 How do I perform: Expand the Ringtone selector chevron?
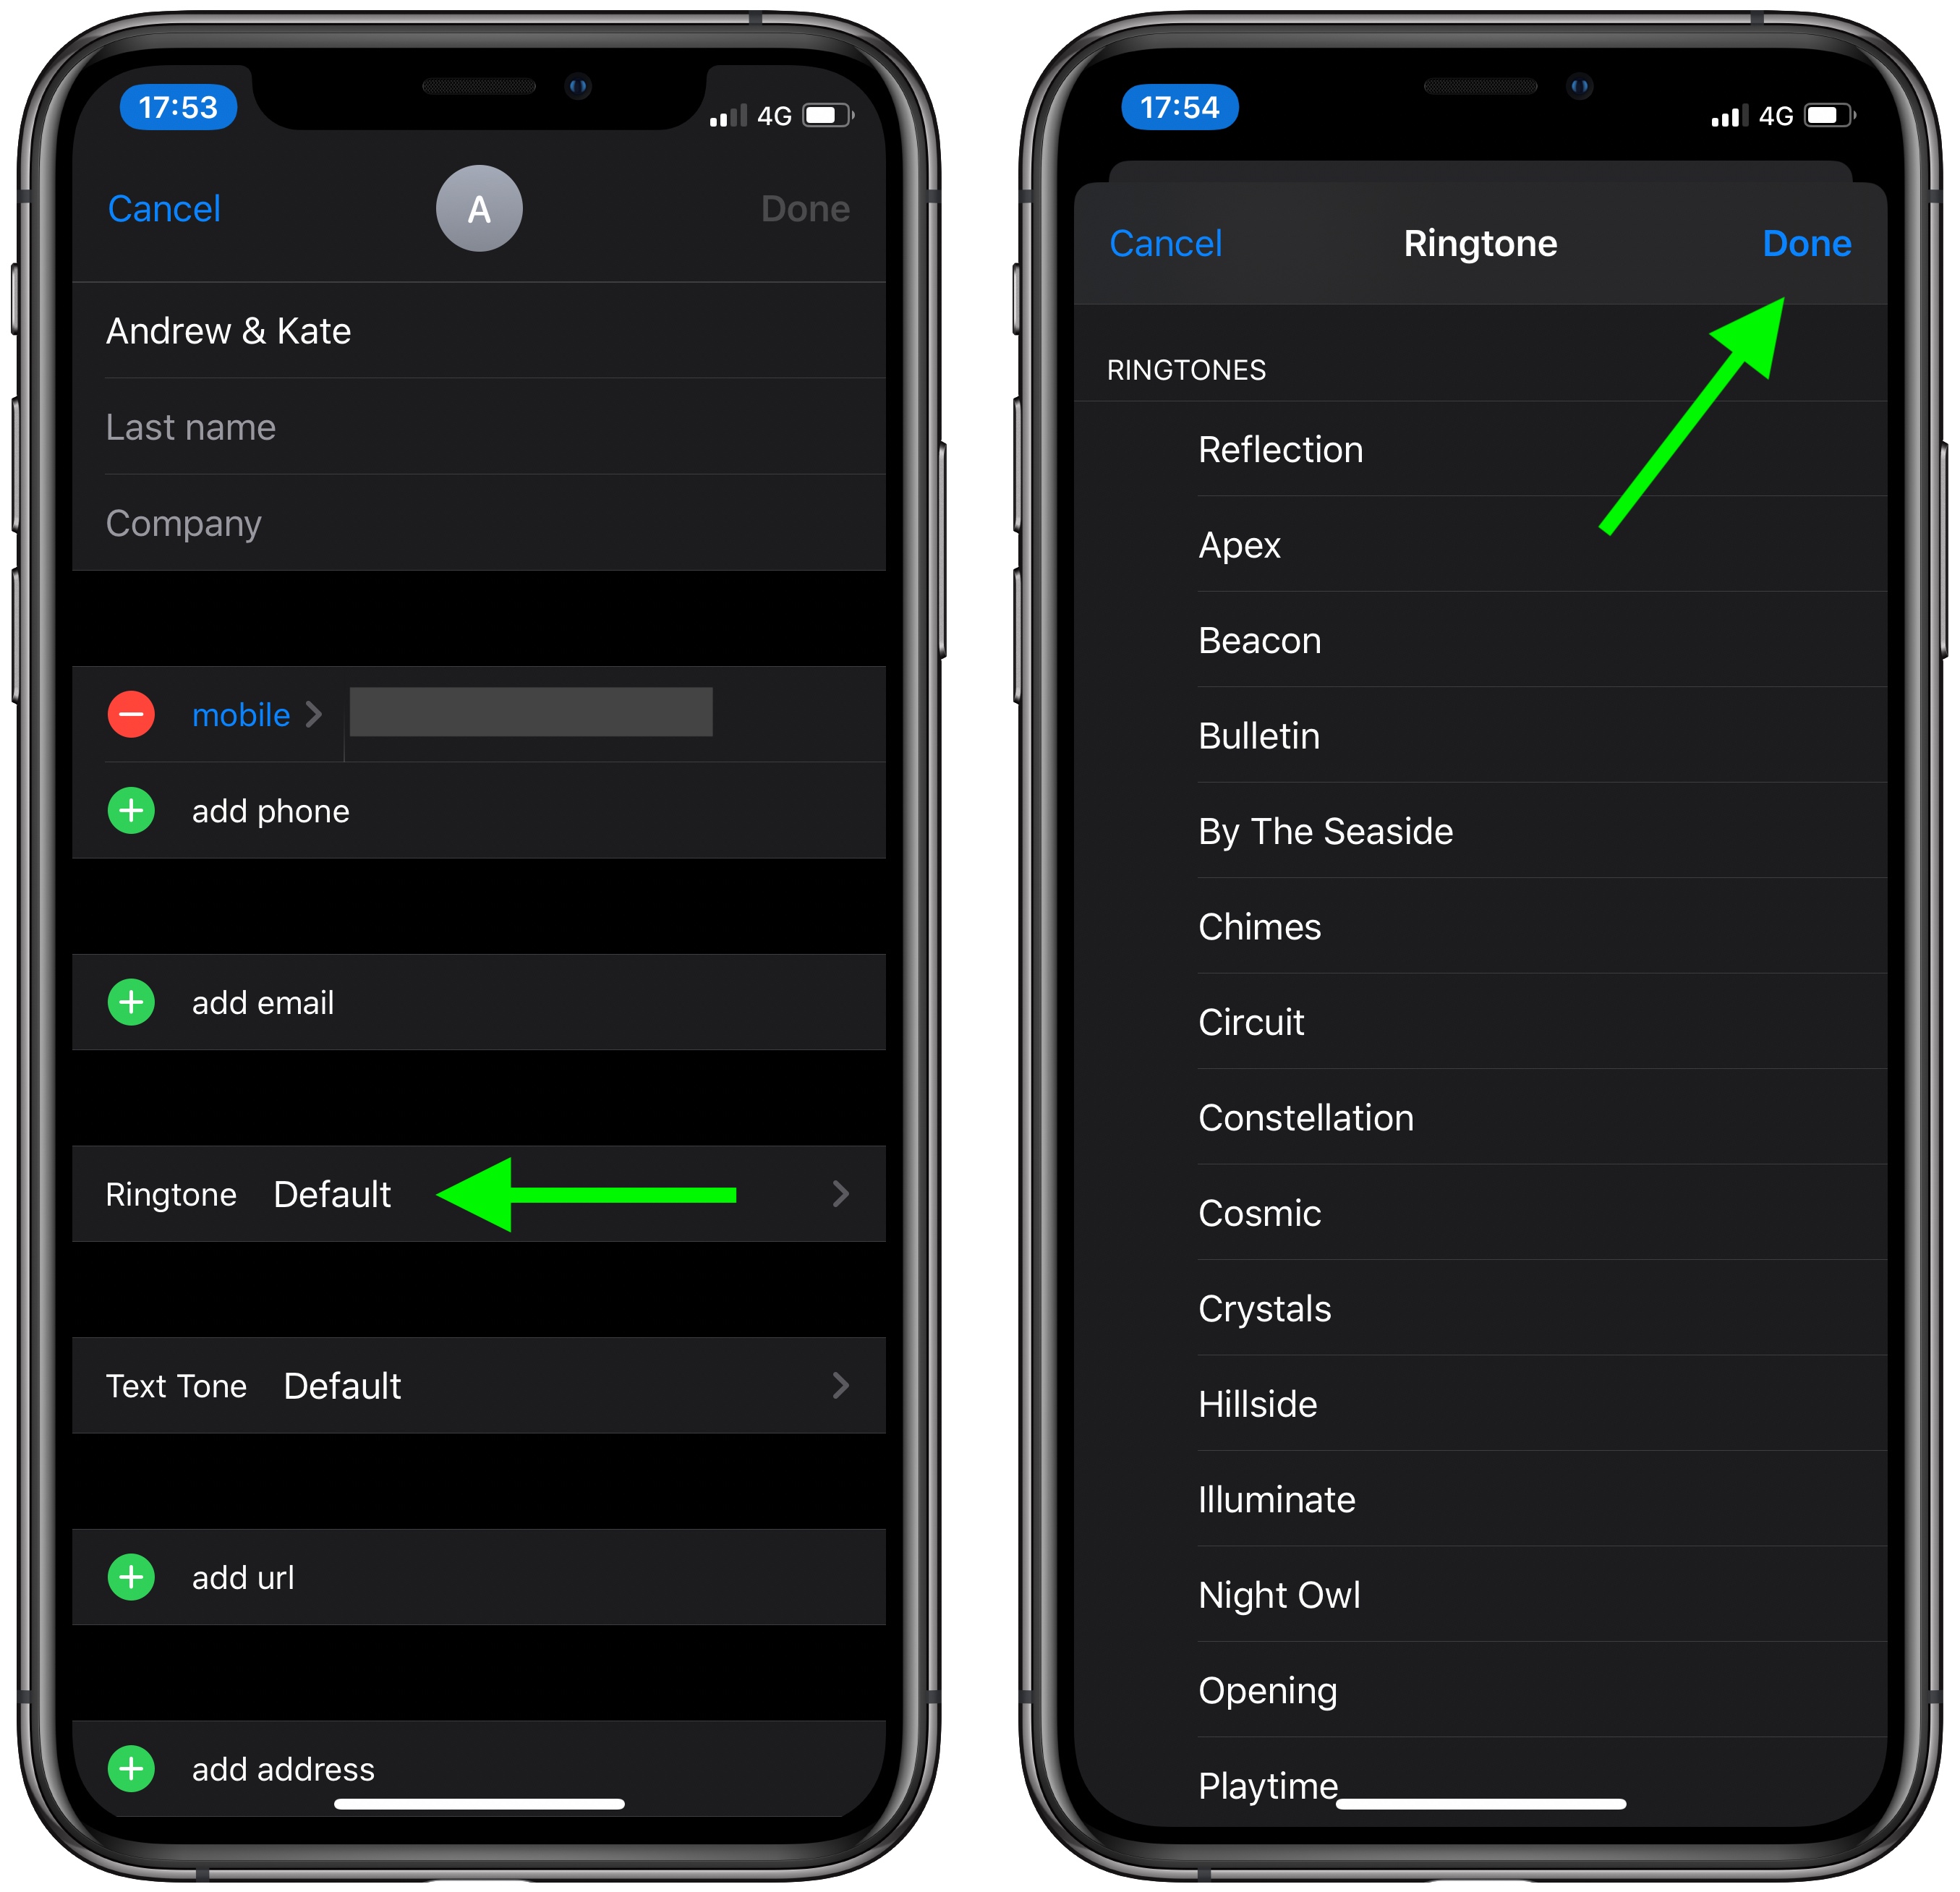pyautogui.click(x=840, y=1197)
